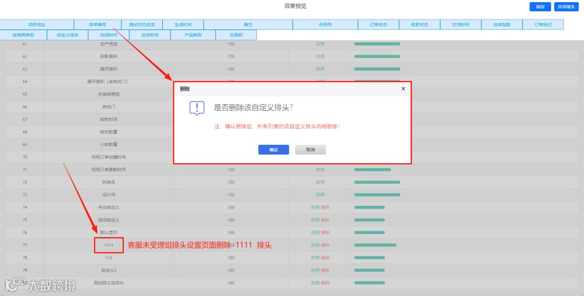Screen dimensions: 584x296
Task: Click 启用 in the 展开面积 row 63
Action: [320, 69]
